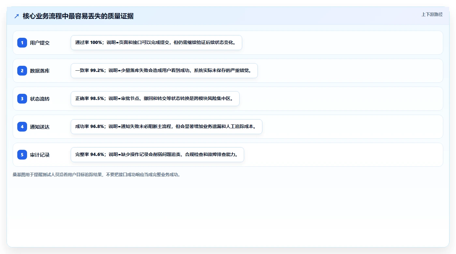Select the 审计记录 step label
This screenshot has height=254, width=456.
[40, 155]
